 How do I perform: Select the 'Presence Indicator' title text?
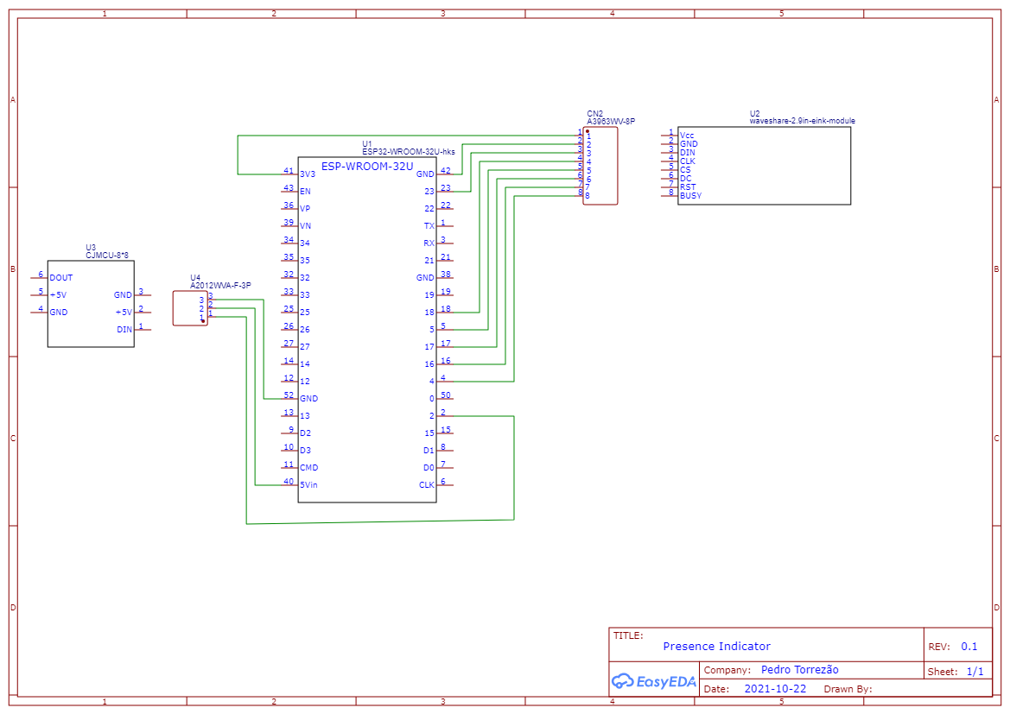[x=716, y=646]
